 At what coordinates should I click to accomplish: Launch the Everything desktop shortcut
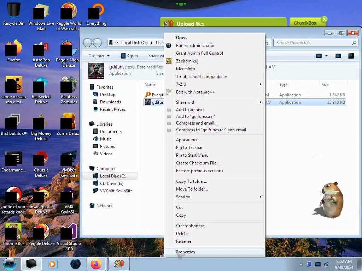(97, 14)
